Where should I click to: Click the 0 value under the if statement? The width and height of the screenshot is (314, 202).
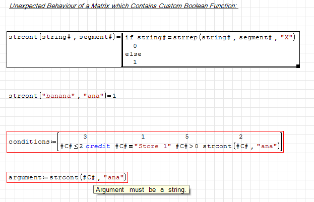(x=135, y=46)
